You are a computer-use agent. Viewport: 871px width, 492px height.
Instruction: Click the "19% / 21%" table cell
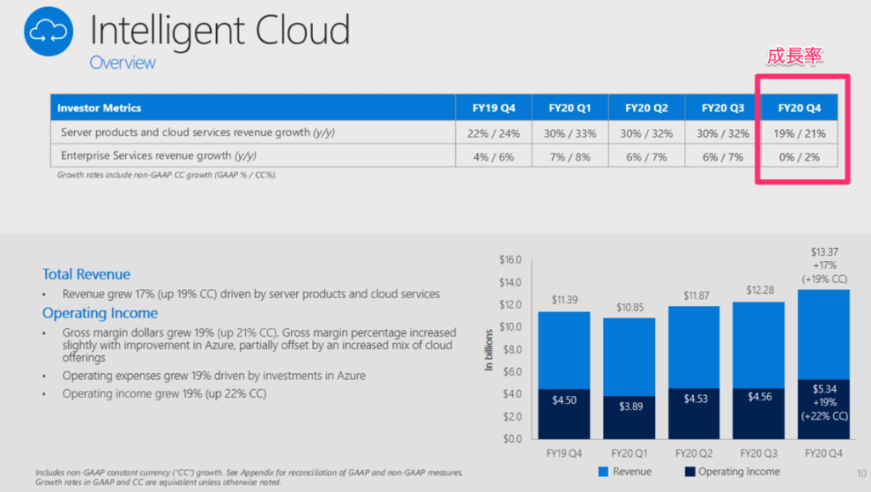tap(800, 133)
